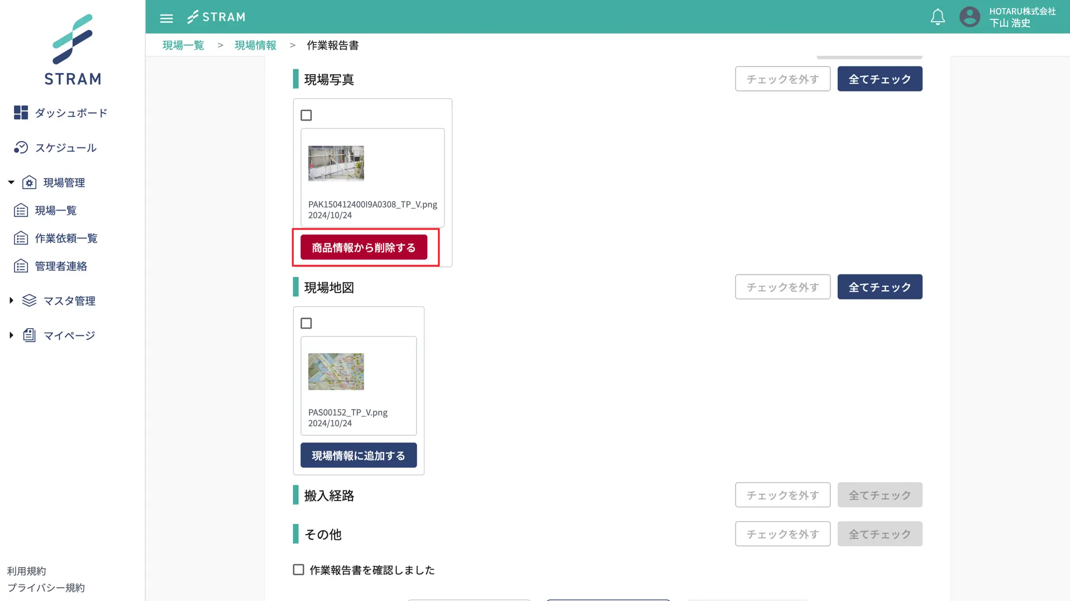Open the PAS00152_TP_V.png map thumbnail
The image size is (1070, 601).
click(x=336, y=372)
